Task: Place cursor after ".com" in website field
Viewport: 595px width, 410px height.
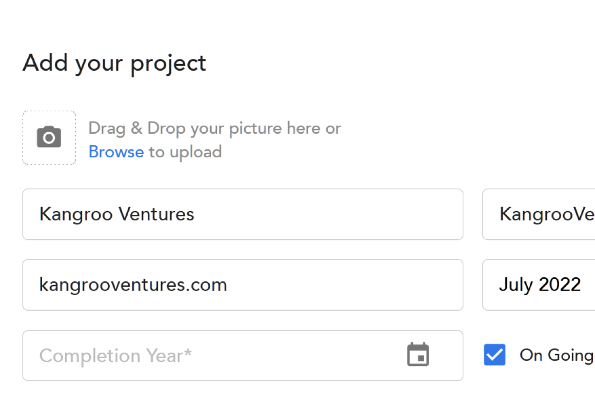Action: 228,285
